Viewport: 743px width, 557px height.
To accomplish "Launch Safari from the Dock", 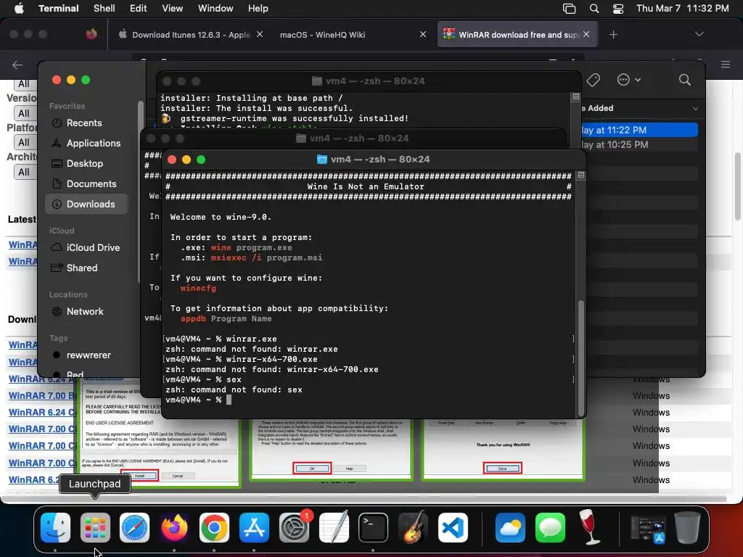I will pyautogui.click(x=134, y=527).
